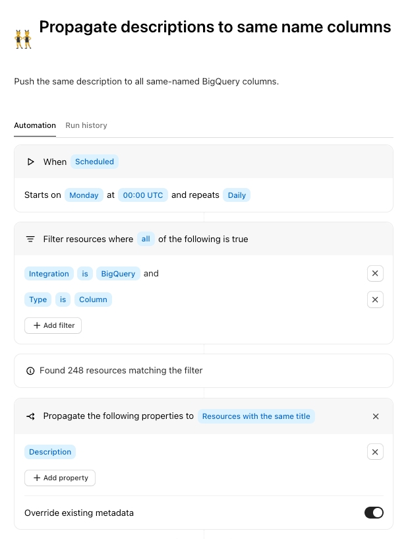This screenshot has height=539, width=408.
Task: Change the Monday start day
Action: tap(84, 195)
